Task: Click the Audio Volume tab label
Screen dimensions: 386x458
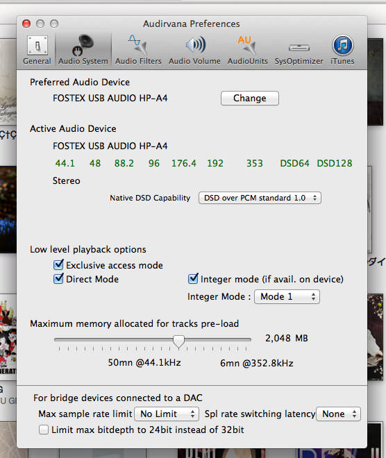Action: (194, 61)
